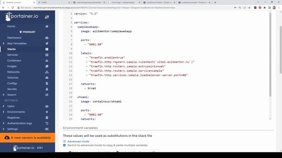Click the Authentication logs history icon
The height and width of the screenshot is (158, 282).
tap(47, 123)
